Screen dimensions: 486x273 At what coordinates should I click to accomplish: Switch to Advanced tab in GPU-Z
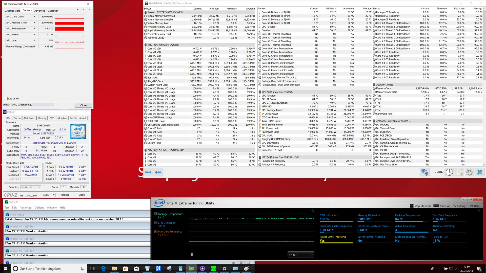40,11
